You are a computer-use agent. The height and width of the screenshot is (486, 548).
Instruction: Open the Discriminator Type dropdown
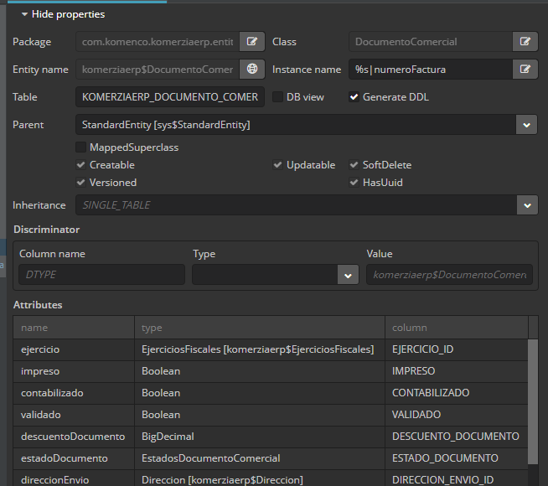click(x=347, y=275)
